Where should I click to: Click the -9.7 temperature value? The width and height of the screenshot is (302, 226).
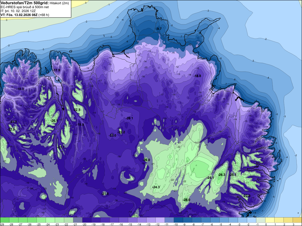coord(159,29)
